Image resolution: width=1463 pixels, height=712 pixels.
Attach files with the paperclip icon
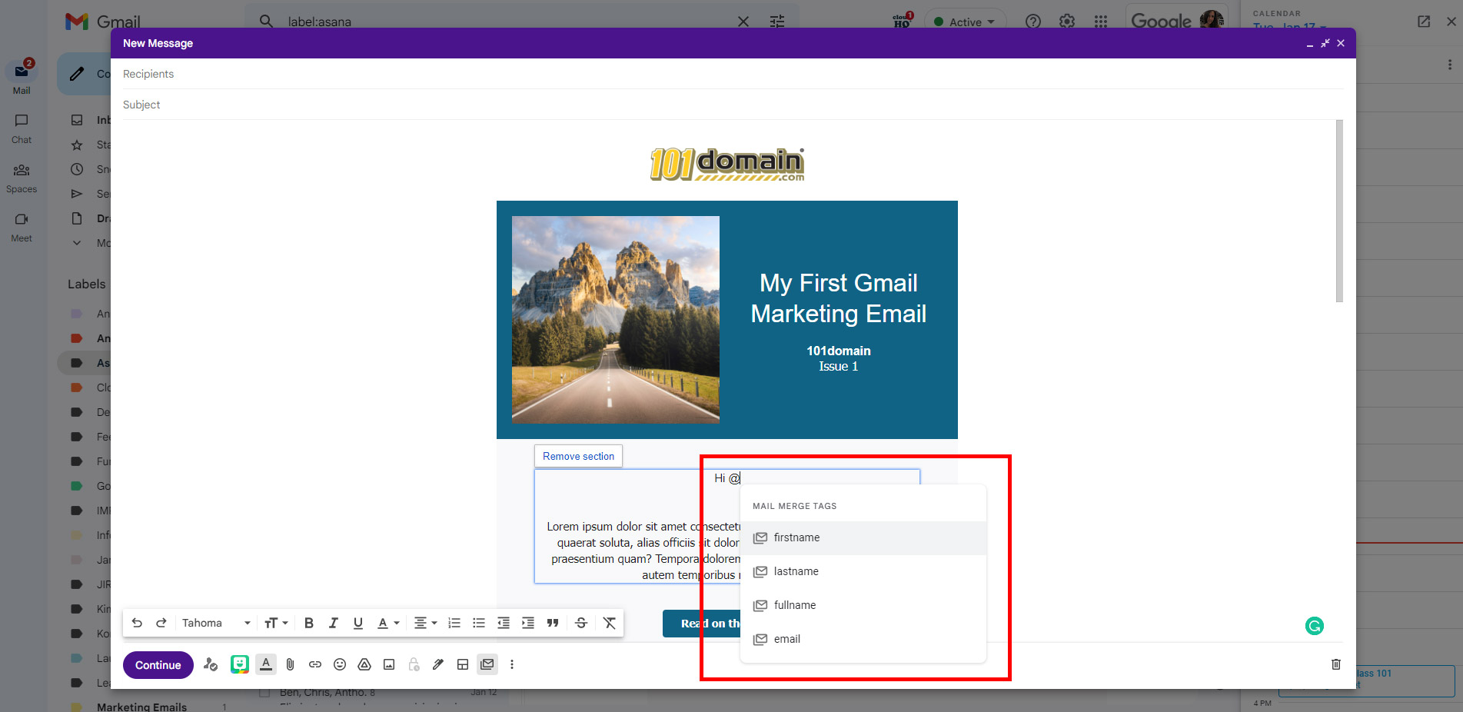(x=291, y=664)
